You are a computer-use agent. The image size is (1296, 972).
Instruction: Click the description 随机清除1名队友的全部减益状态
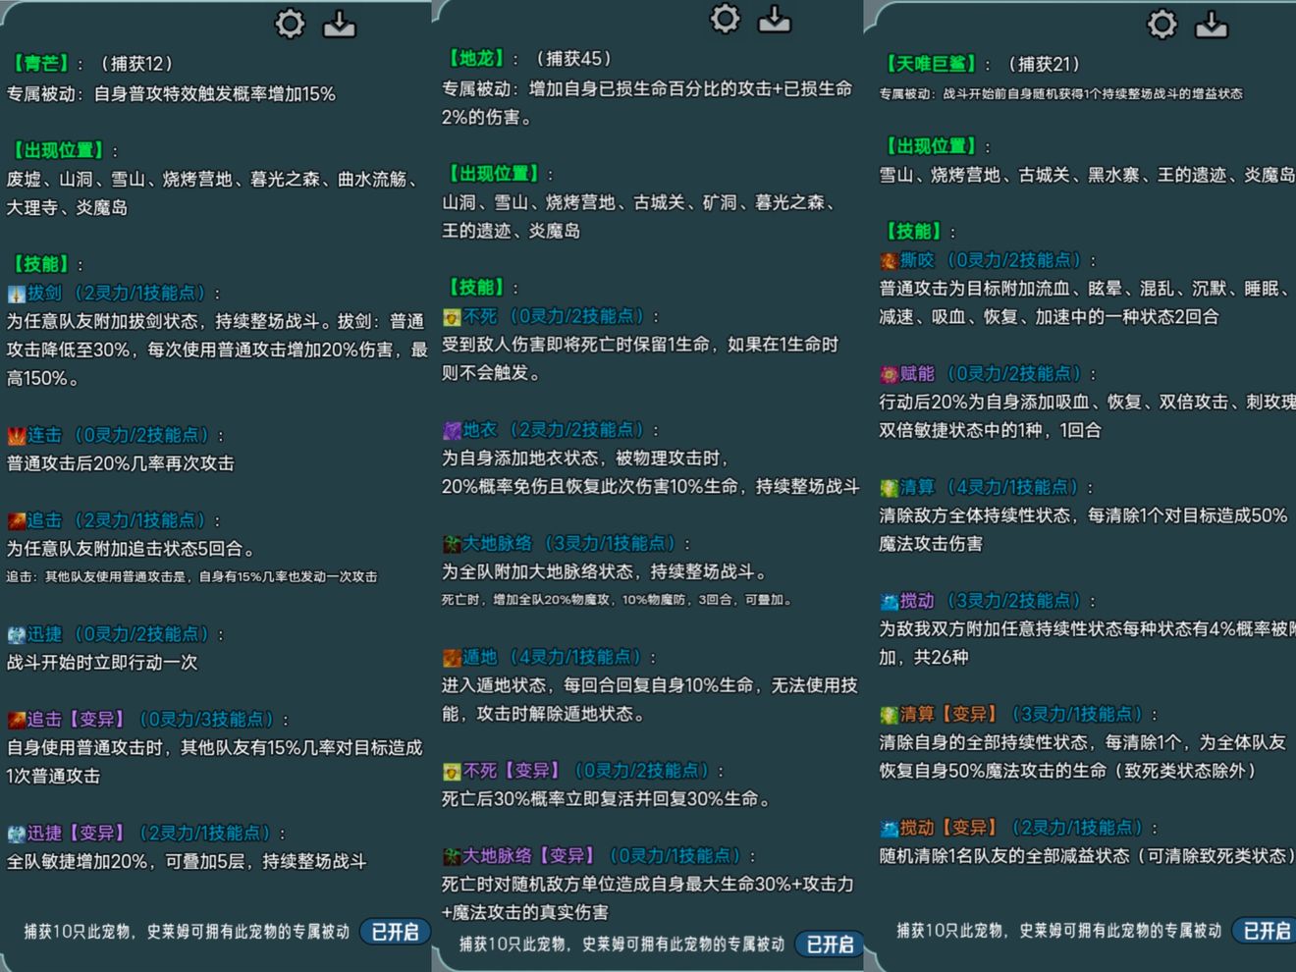(1088, 856)
